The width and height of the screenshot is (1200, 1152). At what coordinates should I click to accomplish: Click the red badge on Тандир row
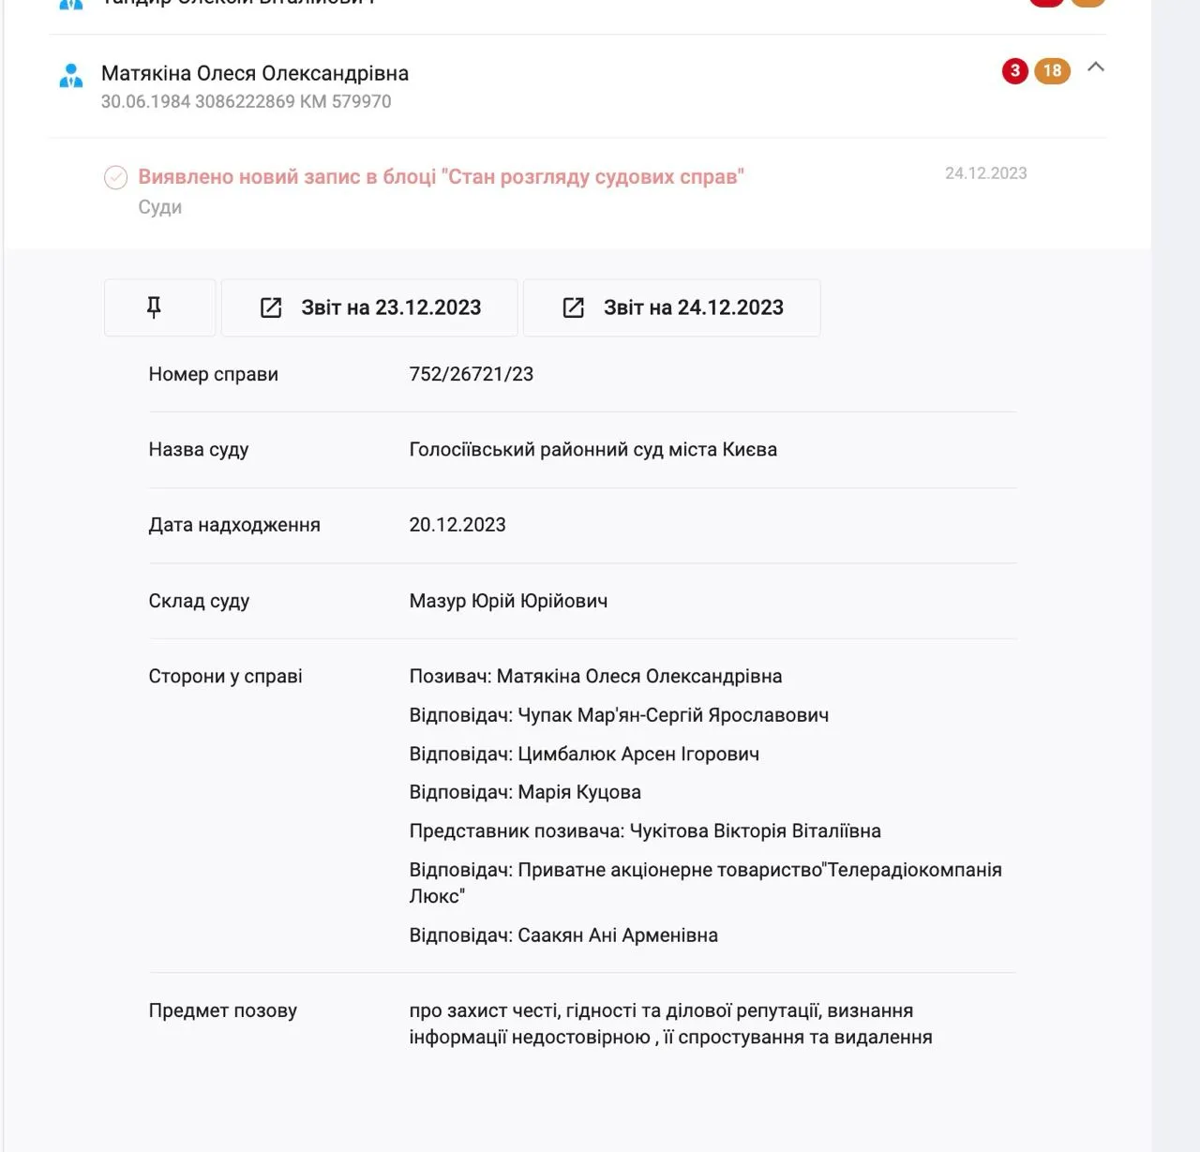coord(1046,2)
